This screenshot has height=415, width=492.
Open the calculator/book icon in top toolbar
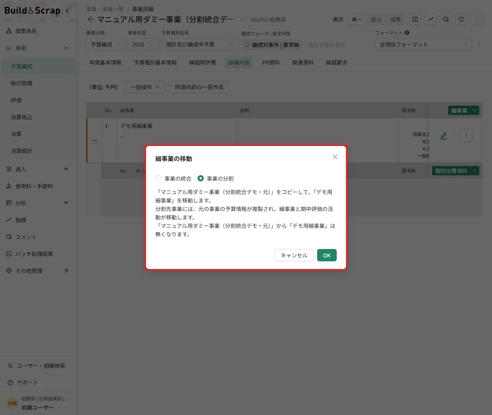(x=415, y=19)
